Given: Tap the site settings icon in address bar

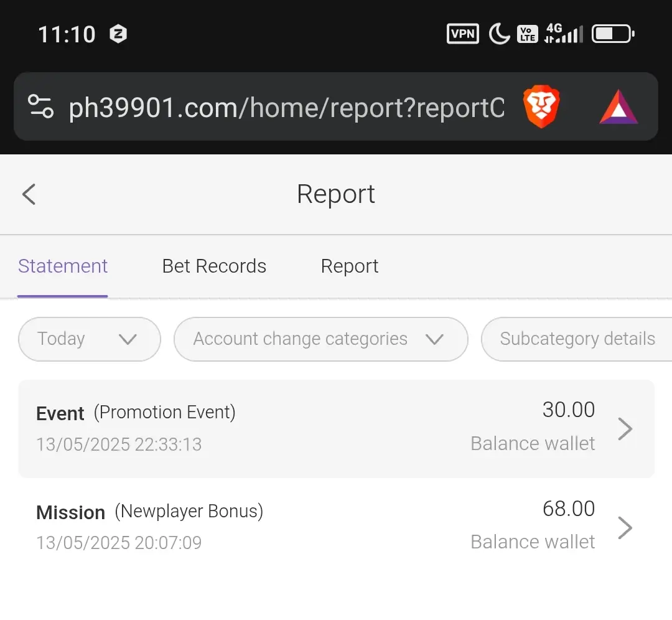Looking at the screenshot, I should pyautogui.click(x=40, y=106).
